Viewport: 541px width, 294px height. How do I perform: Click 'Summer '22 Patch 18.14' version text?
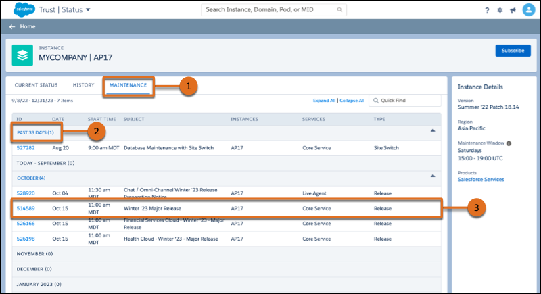488,107
